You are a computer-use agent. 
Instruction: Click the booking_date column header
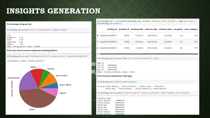point(137,29)
